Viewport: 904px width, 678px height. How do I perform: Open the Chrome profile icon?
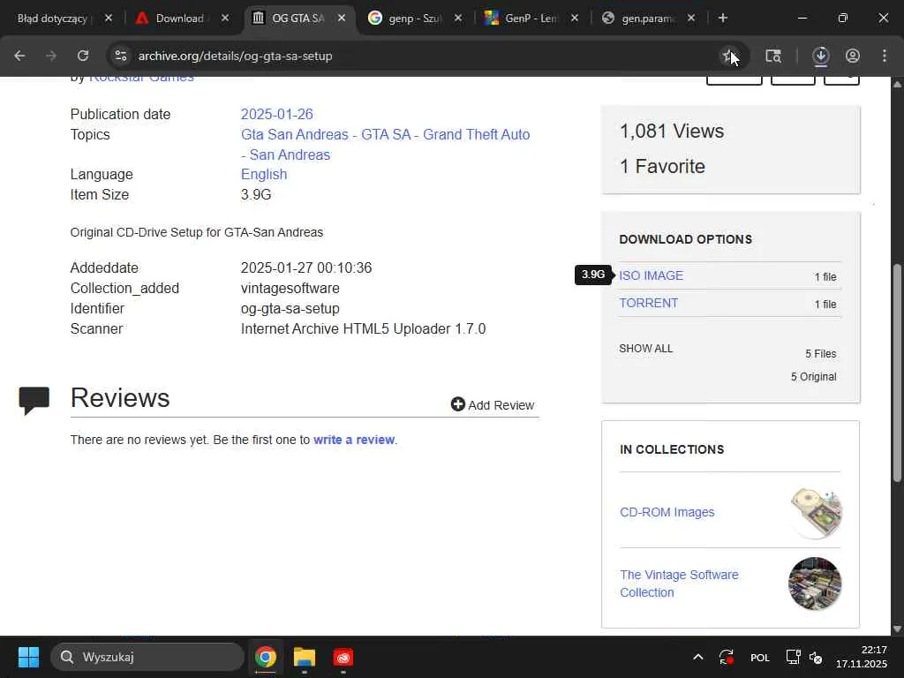click(853, 56)
